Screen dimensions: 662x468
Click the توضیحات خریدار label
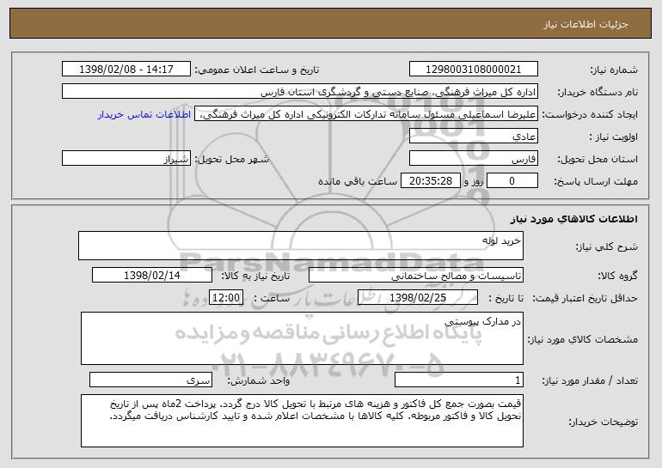click(603, 421)
